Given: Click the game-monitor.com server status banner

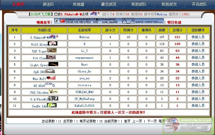Looking at the screenshot, I should [x=143, y=21].
